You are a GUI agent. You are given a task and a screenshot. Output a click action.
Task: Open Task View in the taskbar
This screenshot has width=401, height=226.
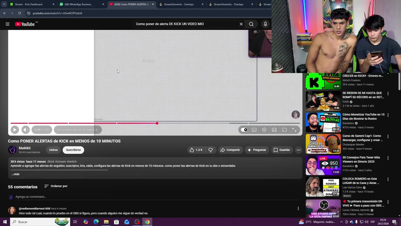pos(75,222)
